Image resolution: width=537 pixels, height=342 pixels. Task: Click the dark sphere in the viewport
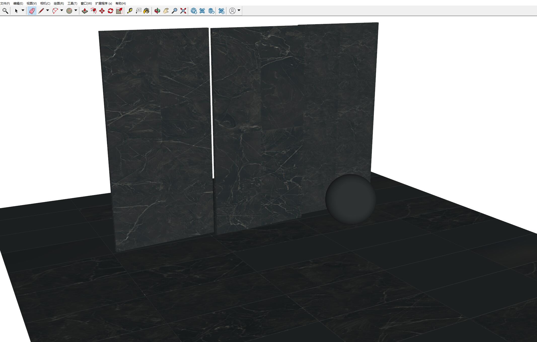click(x=350, y=199)
